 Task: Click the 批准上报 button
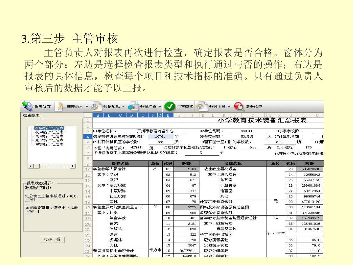coord(52,239)
